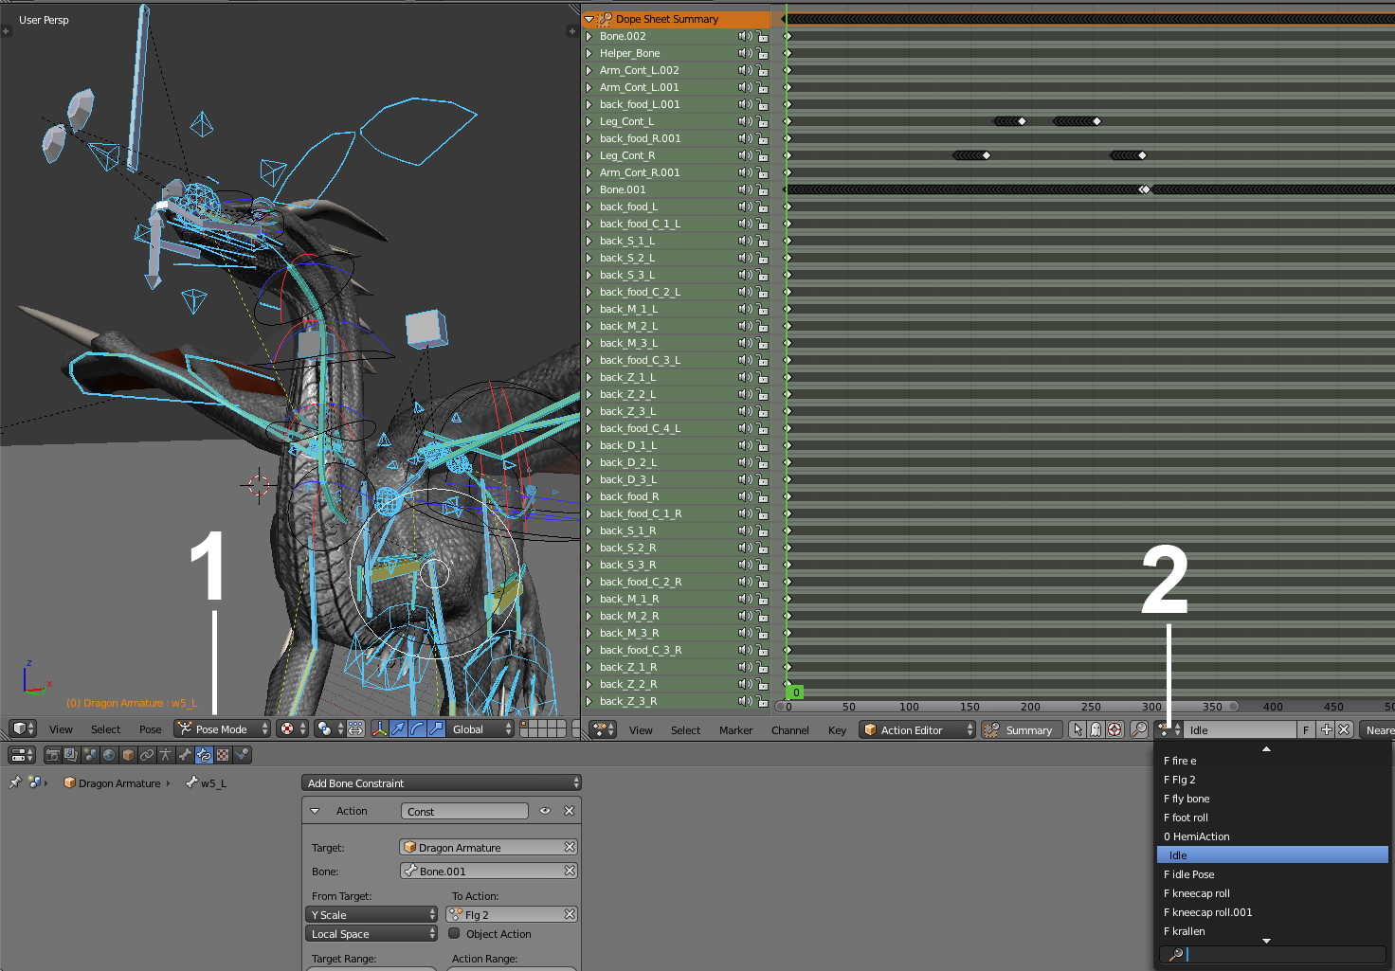Choose 'F foot roll' action in the list

(x=1186, y=818)
